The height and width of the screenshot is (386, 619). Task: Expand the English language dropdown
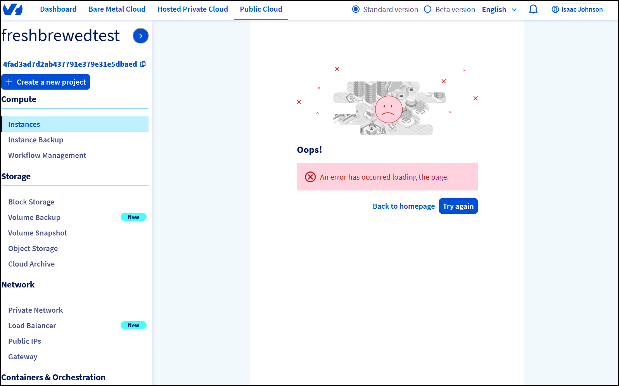pos(499,9)
